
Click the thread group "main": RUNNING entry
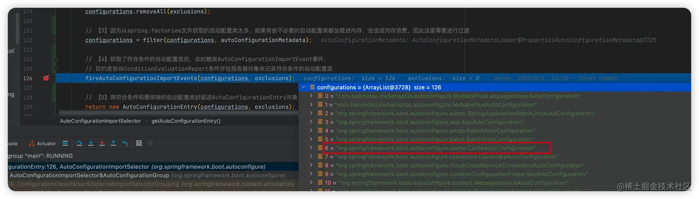click(40, 156)
